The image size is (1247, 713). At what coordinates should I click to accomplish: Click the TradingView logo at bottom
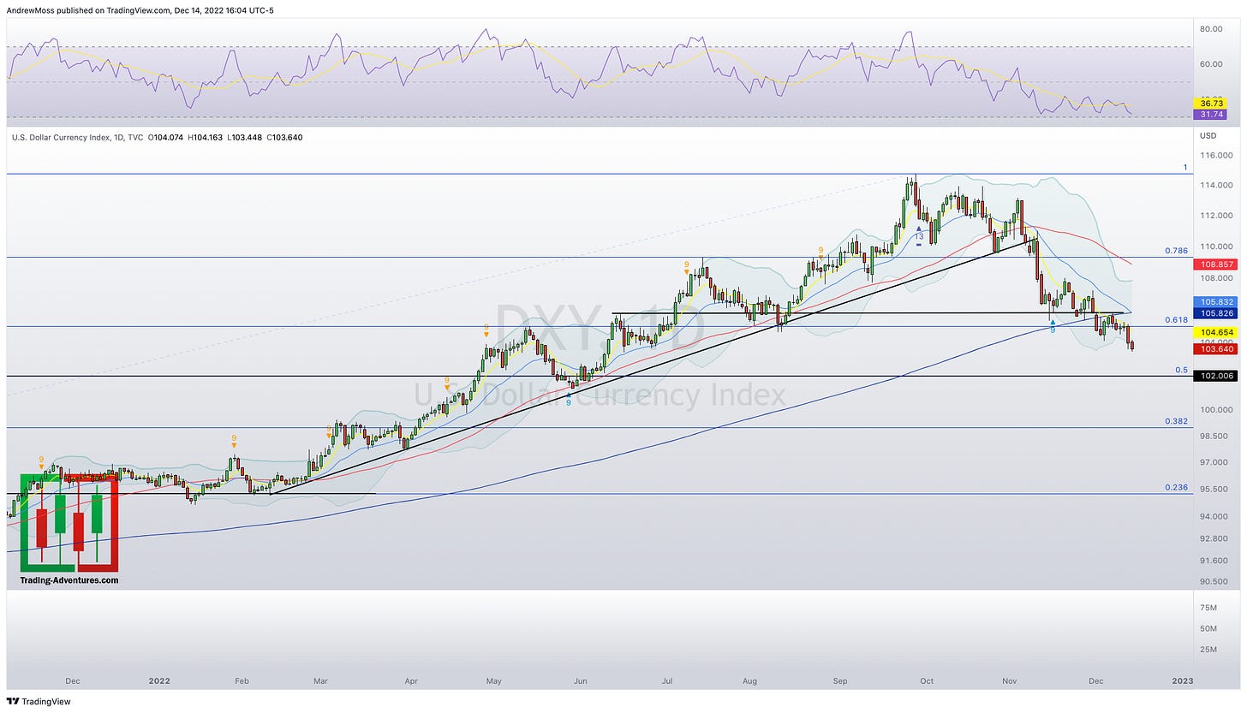[39, 701]
